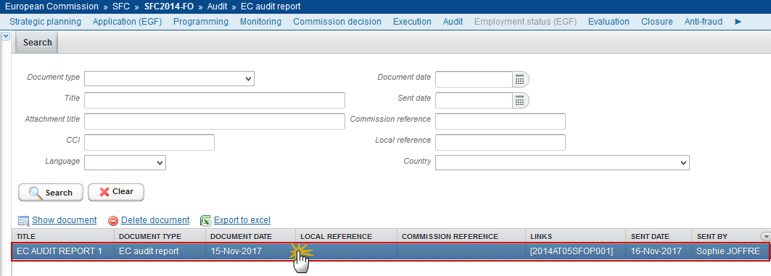Viewport: 771px width, 276px height.
Task: Select the EC AUDIT REPORT 1 title cell
Action: [x=63, y=251]
